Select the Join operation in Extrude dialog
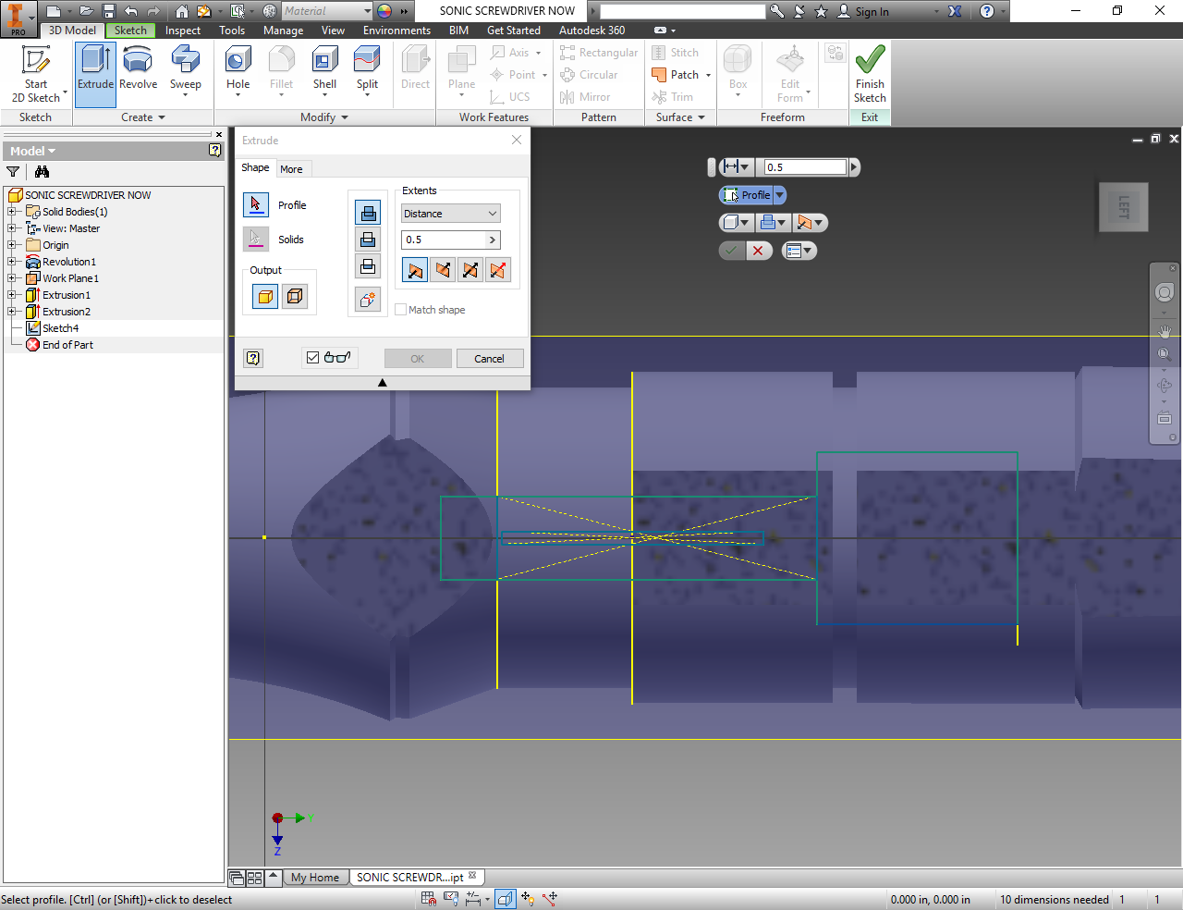 click(368, 213)
